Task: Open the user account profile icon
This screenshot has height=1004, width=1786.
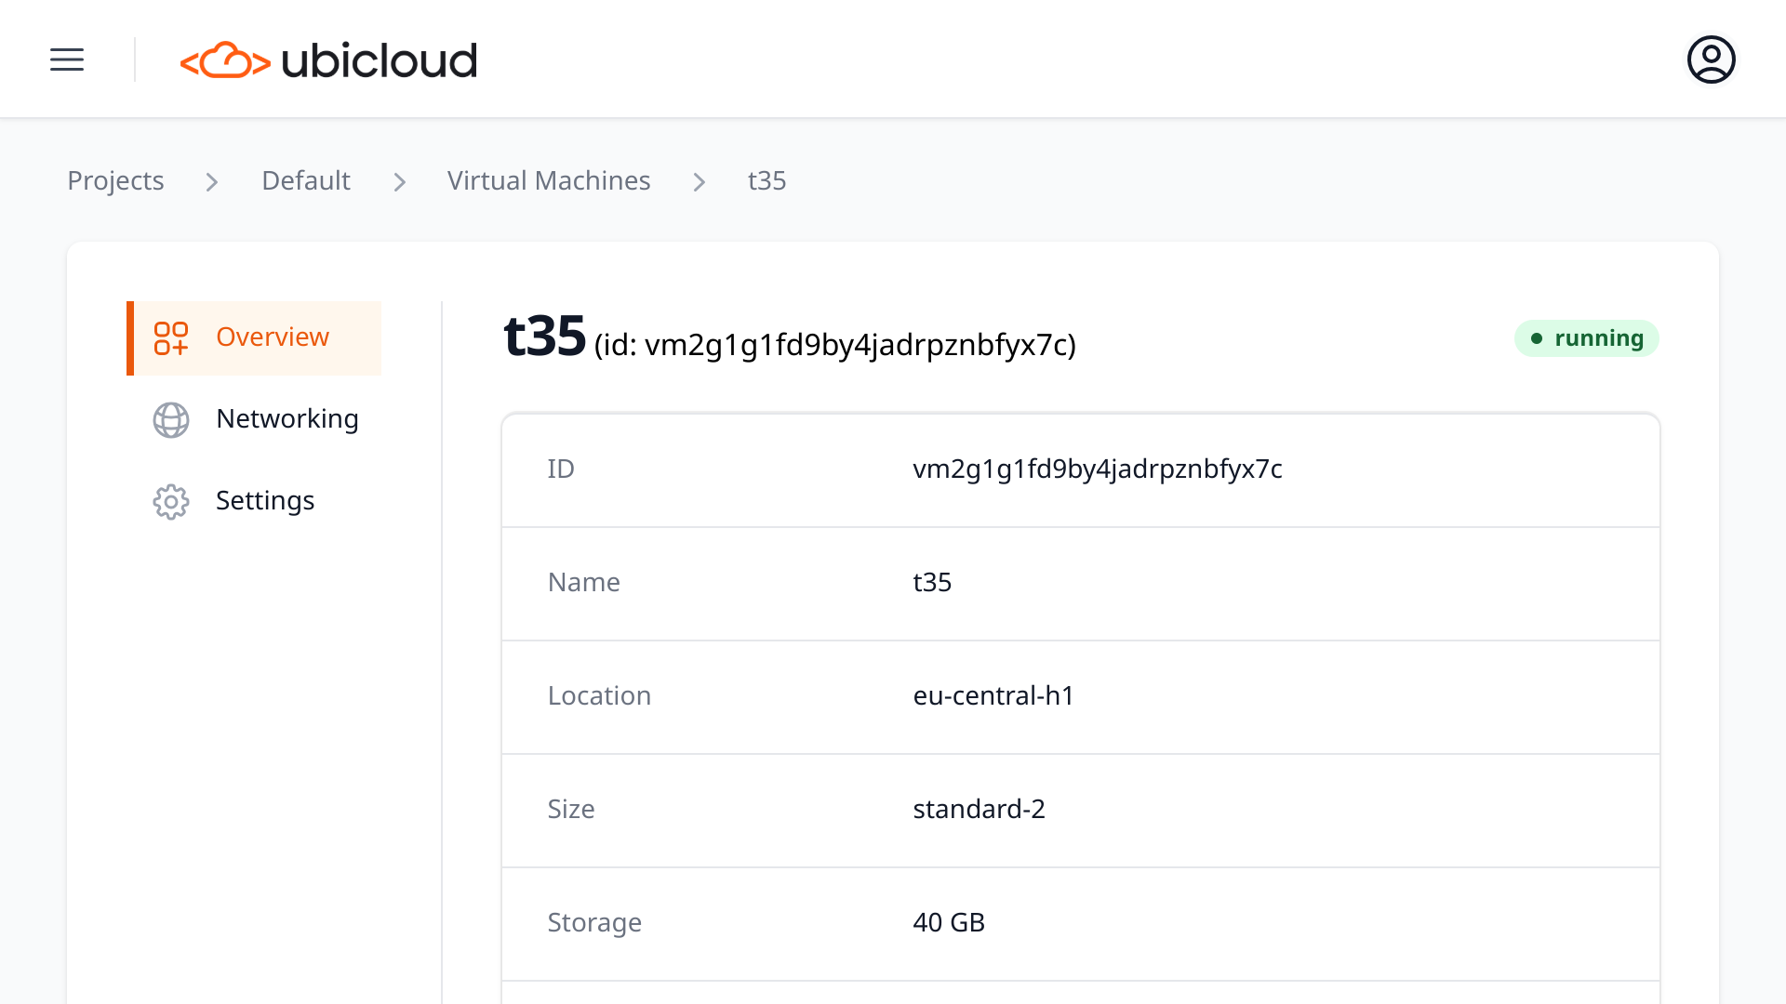Action: 1711,59
